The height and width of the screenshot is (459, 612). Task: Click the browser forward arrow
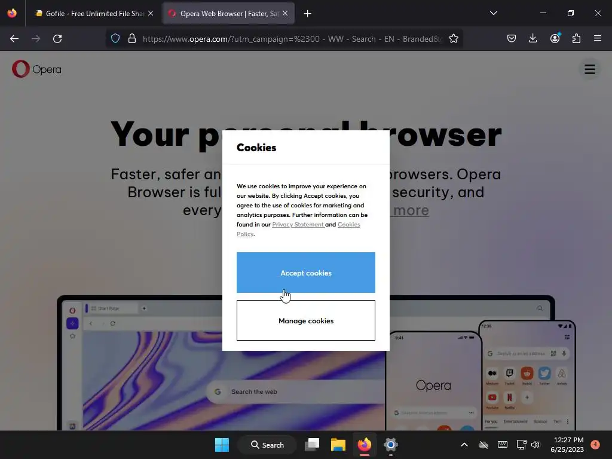36,39
